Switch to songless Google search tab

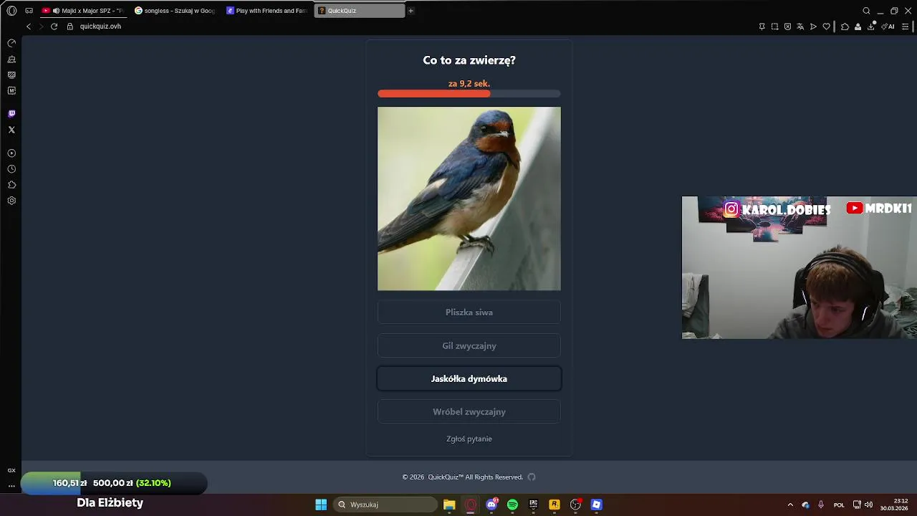[176, 11]
